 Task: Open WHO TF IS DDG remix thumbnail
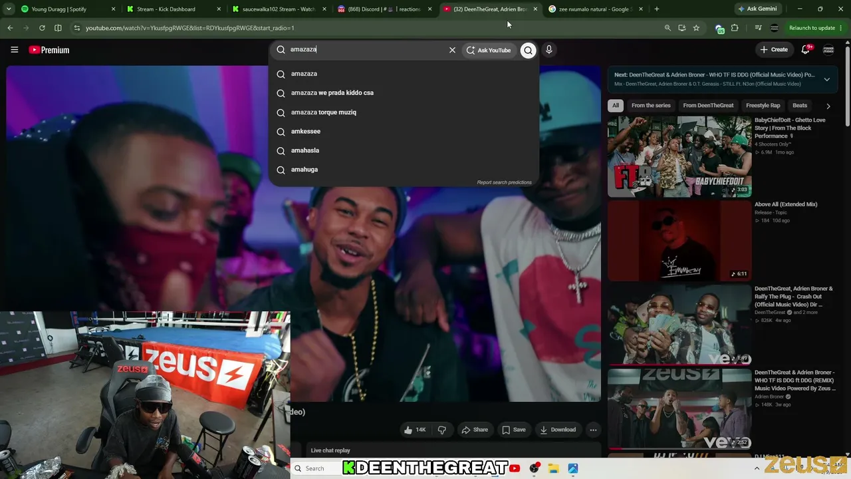(x=679, y=409)
